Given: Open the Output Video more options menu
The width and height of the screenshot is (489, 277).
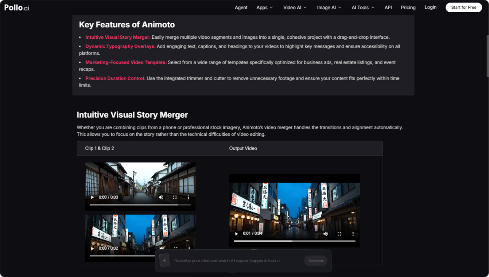Looking at the screenshot, I should 353,233.
